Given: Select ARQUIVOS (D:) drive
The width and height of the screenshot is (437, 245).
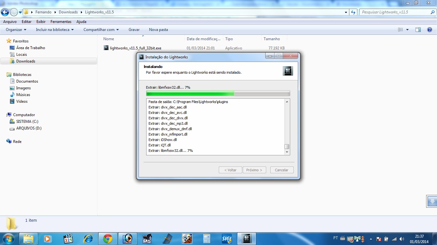Looking at the screenshot, I should [x=29, y=128].
